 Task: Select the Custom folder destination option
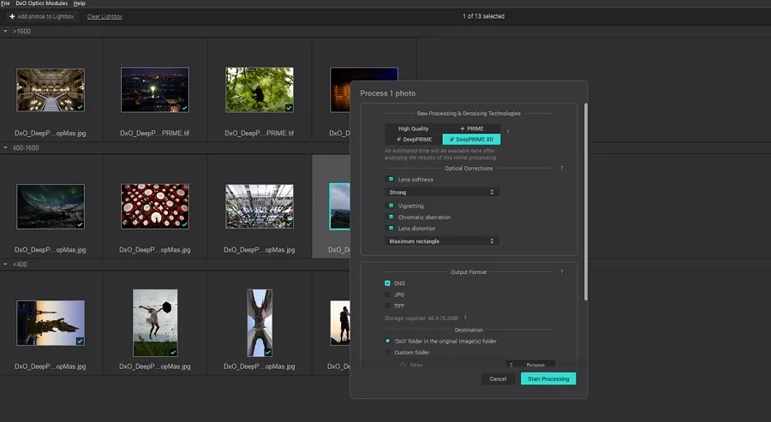point(387,353)
